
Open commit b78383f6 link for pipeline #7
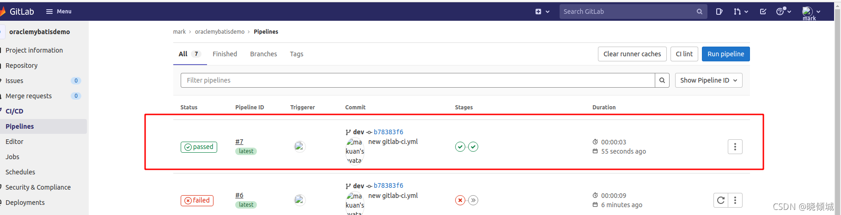(388, 132)
